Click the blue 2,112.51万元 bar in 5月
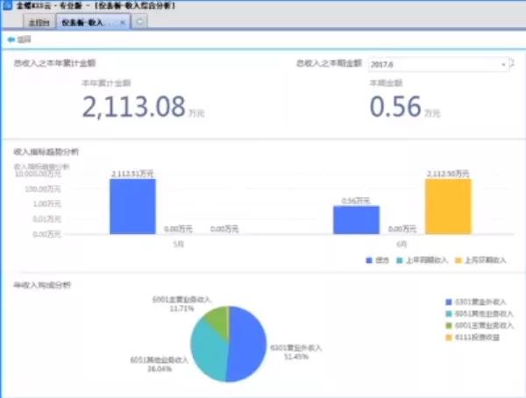This screenshot has width=526, height=398. click(x=132, y=207)
